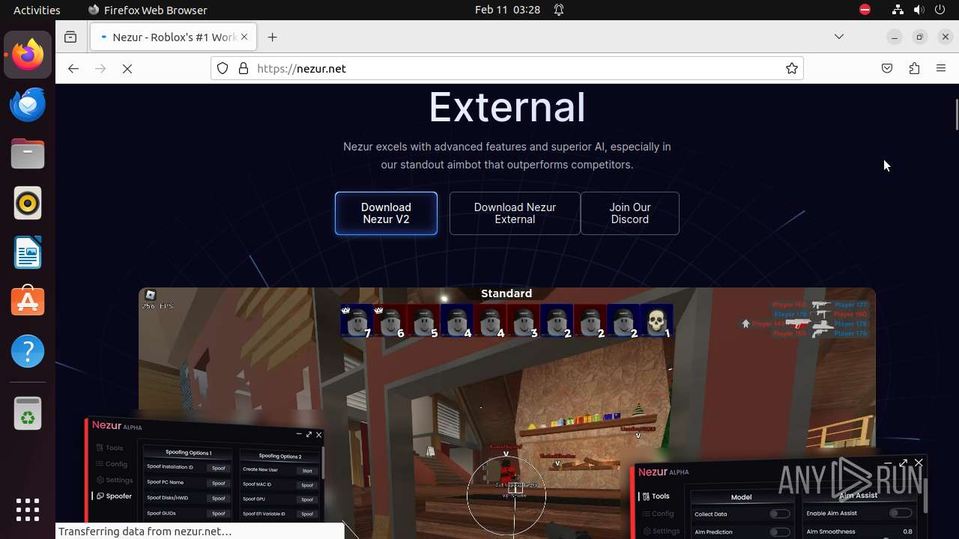Open the Help dock icon
This screenshot has width=959, height=539.
28,351
